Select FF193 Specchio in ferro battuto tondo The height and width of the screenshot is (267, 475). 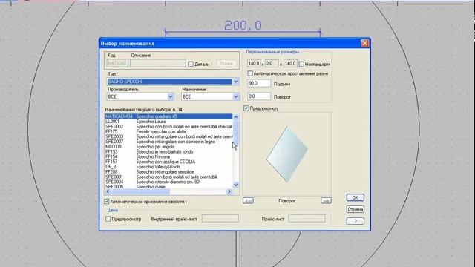click(x=168, y=151)
